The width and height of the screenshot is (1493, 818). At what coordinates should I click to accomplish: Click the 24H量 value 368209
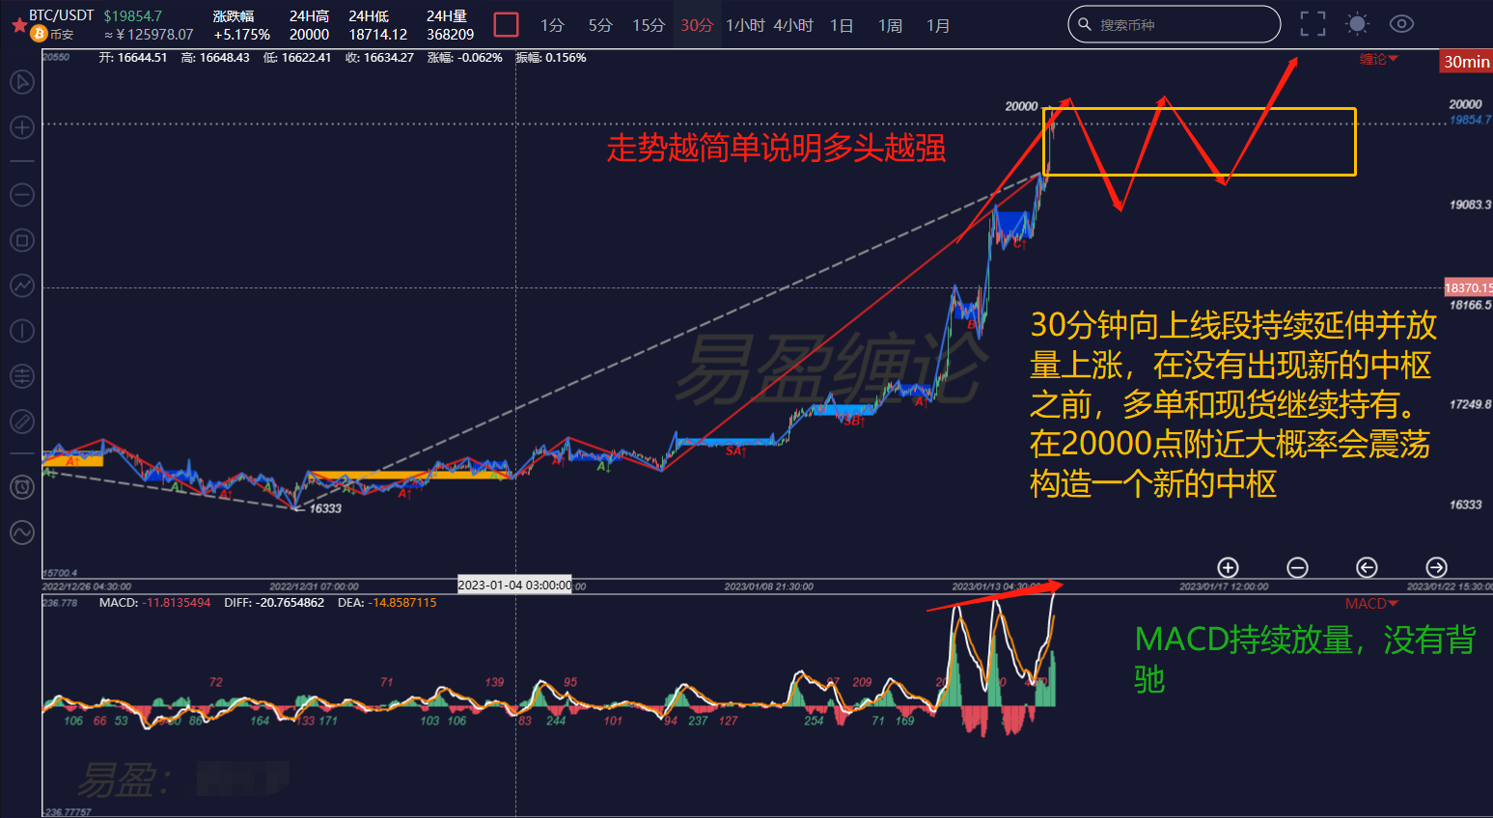tap(451, 35)
